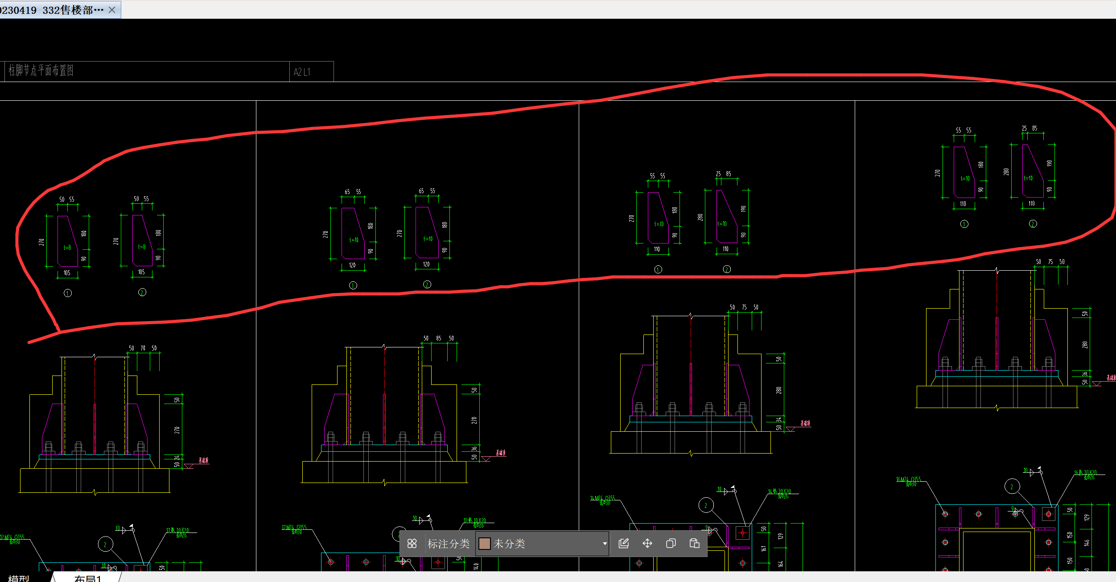Click the 标注分类 label

449,544
